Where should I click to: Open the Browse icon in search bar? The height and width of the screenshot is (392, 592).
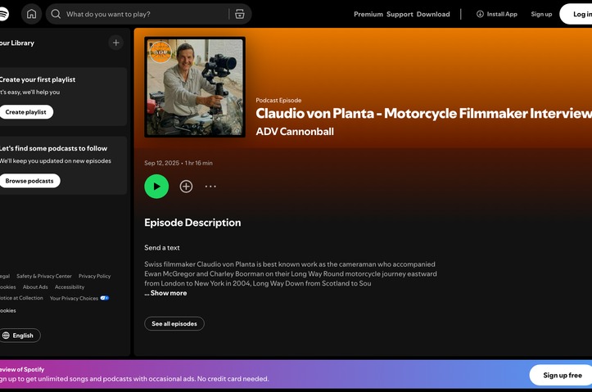pos(240,14)
